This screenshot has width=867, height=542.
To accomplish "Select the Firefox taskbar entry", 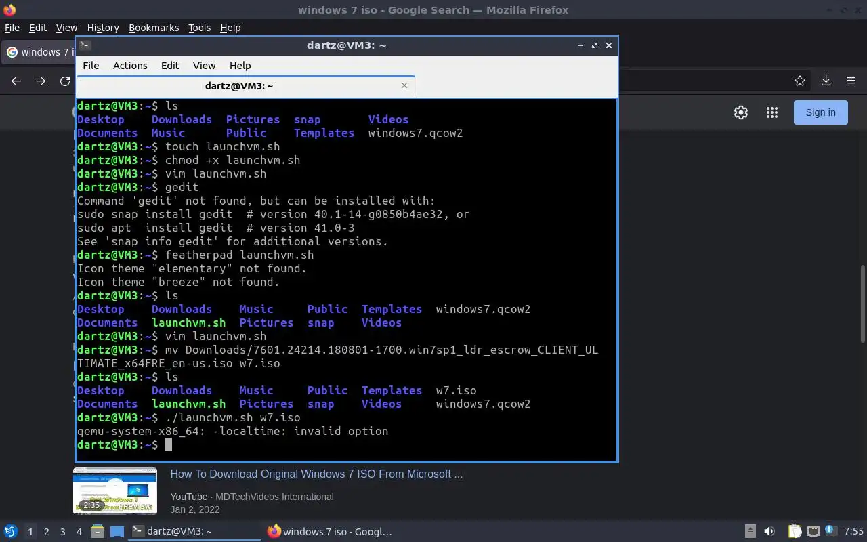I will click(x=330, y=532).
